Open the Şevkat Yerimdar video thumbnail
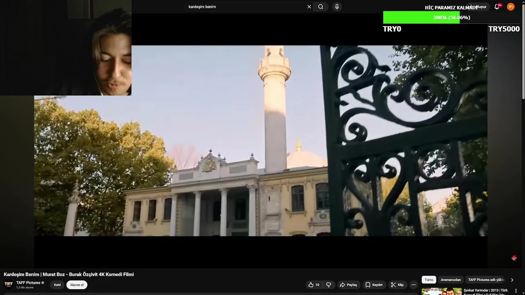The height and width of the screenshot is (295, 525). point(442,291)
